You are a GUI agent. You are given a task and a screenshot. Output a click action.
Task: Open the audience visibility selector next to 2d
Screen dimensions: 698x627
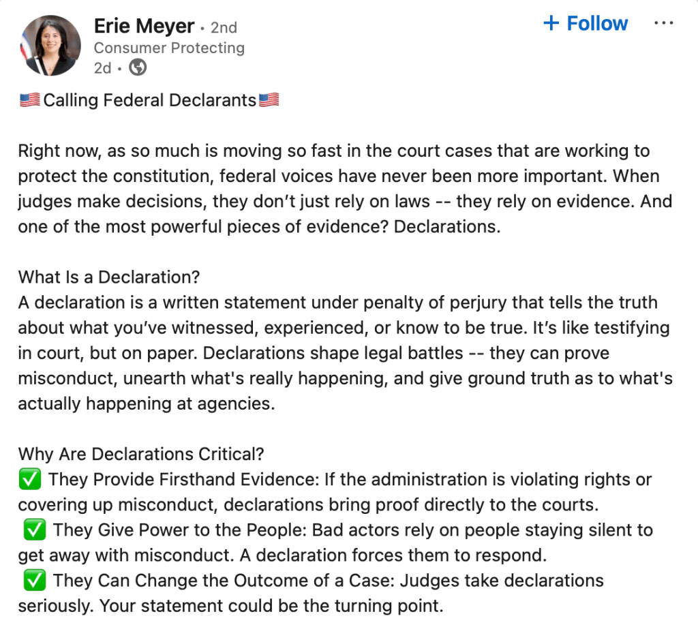138,67
